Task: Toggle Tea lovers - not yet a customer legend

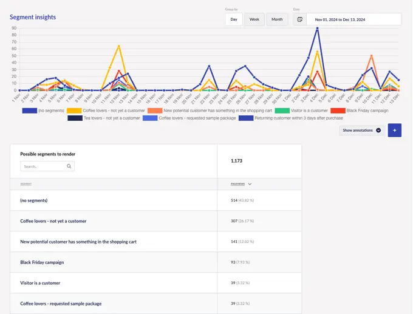Action: [x=75, y=118]
